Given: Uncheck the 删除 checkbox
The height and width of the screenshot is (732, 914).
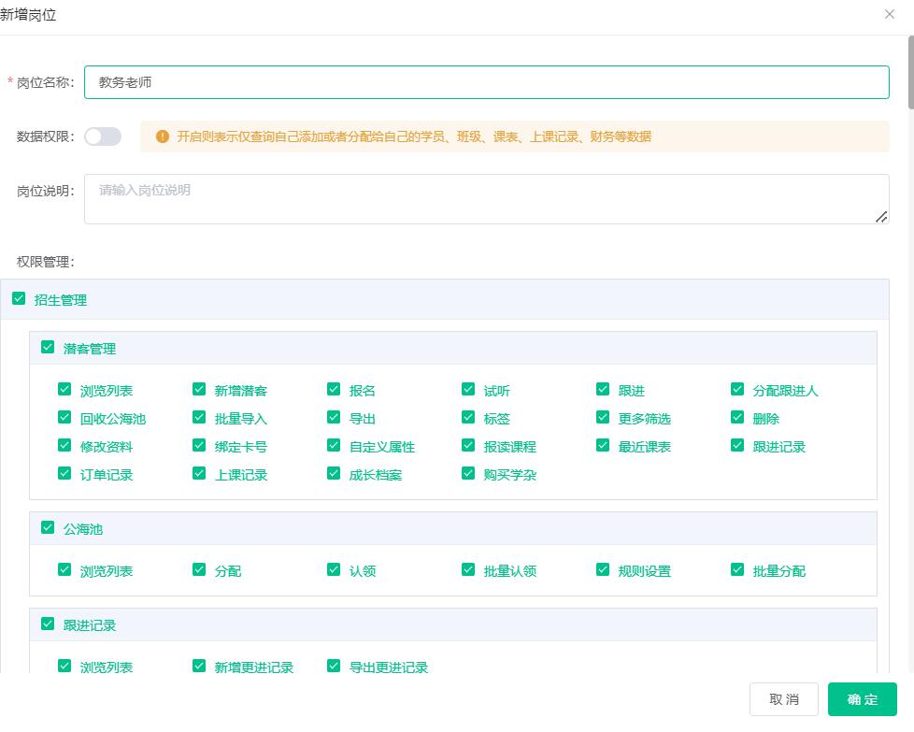Looking at the screenshot, I should tap(737, 418).
